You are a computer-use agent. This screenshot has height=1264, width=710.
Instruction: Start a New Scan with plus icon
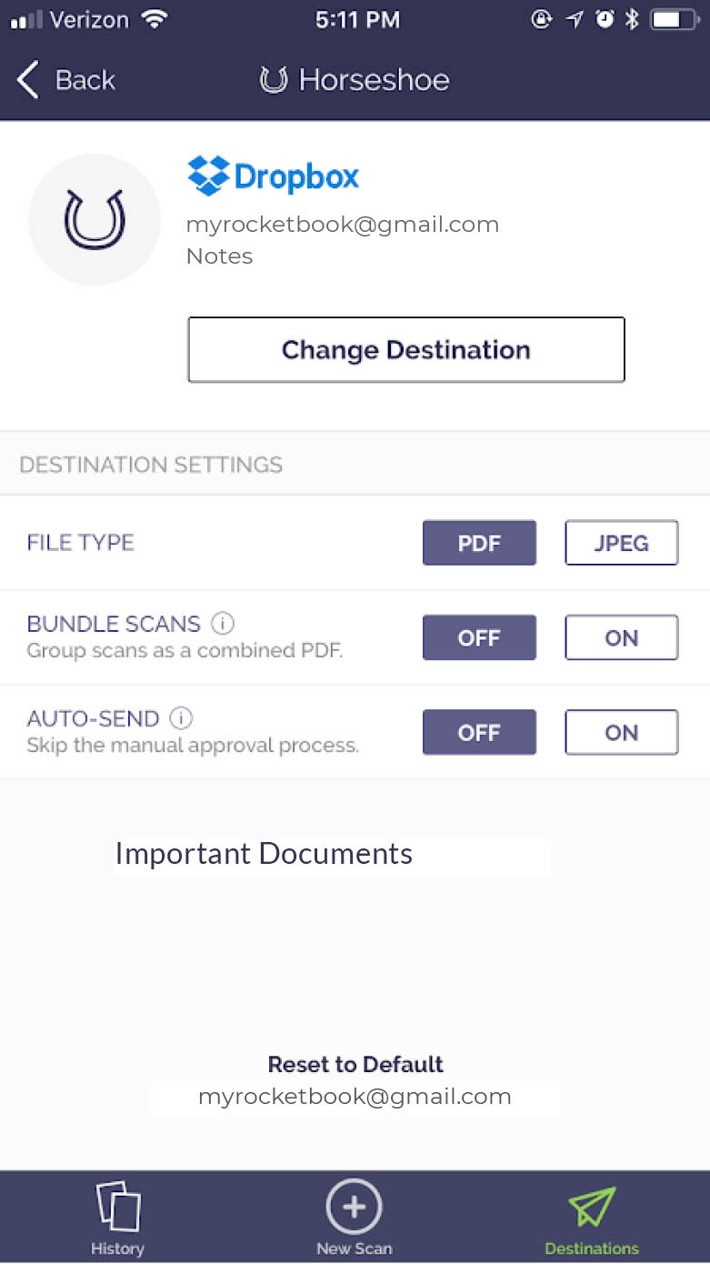tap(354, 1208)
